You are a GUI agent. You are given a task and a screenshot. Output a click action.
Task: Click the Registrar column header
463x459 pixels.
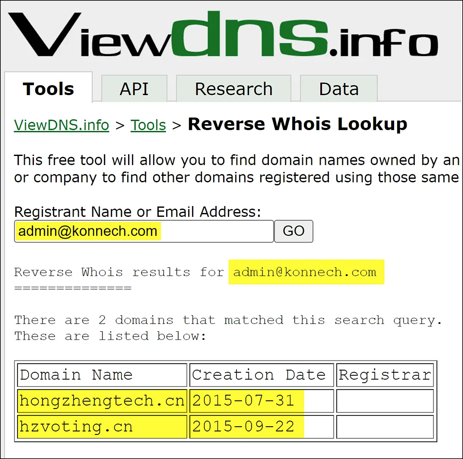coord(385,375)
